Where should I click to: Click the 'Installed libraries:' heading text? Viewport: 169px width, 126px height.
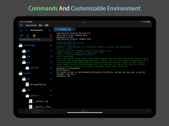click(x=66, y=45)
